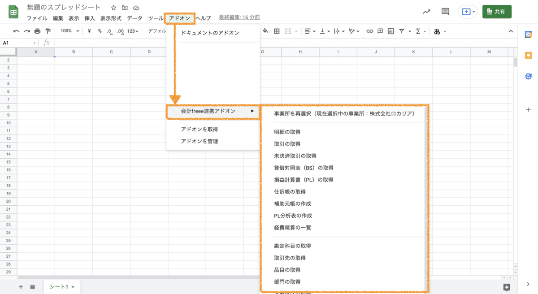
Task: Open the 123 number format dropdown
Action: coord(133,31)
